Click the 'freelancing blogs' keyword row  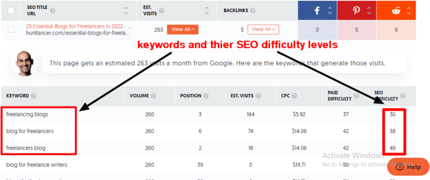[x=27, y=114]
